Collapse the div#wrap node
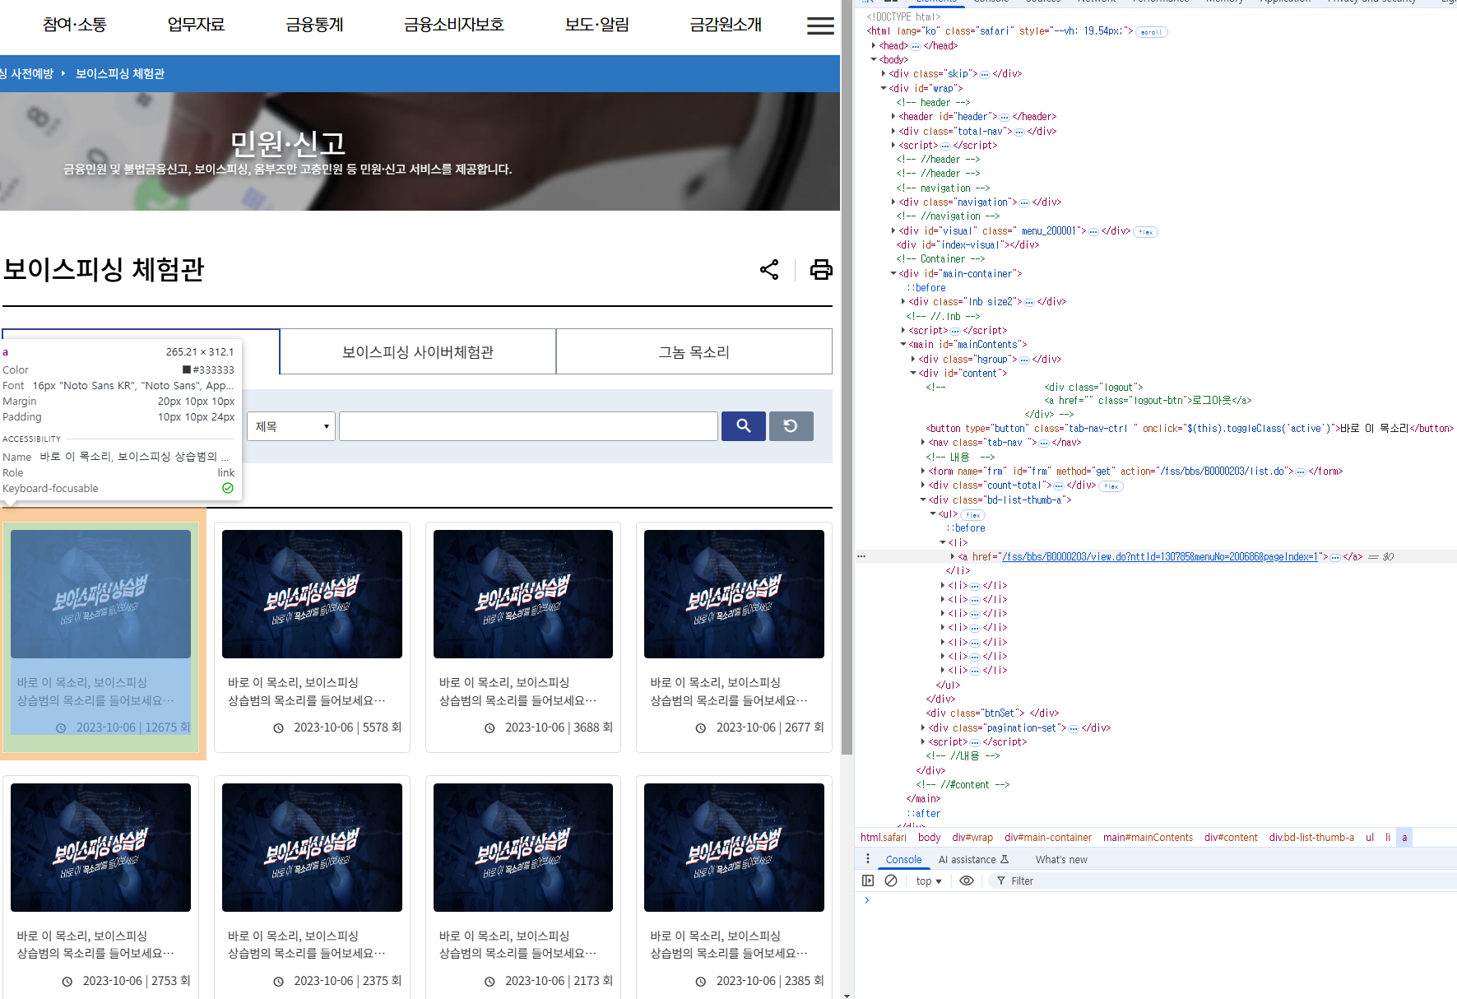 (x=884, y=88)
